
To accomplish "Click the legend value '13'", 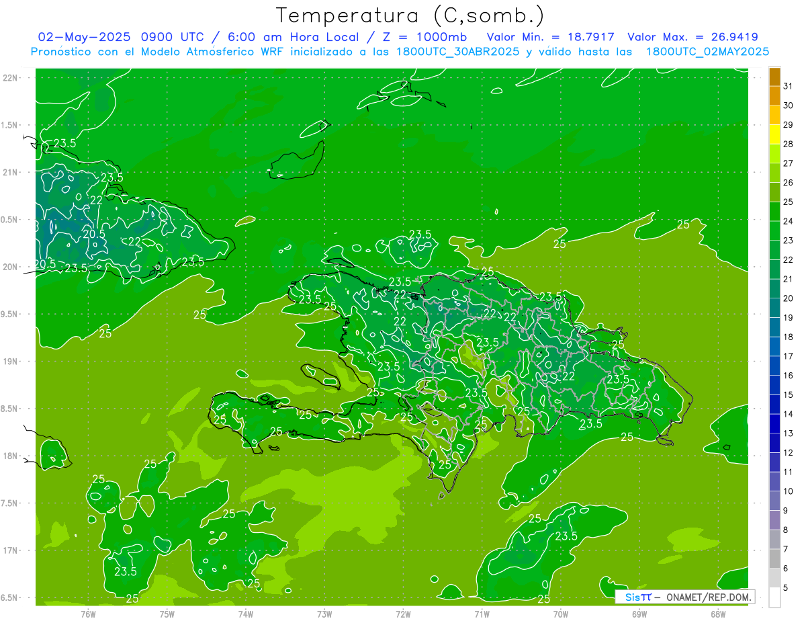I will (788, 433).
